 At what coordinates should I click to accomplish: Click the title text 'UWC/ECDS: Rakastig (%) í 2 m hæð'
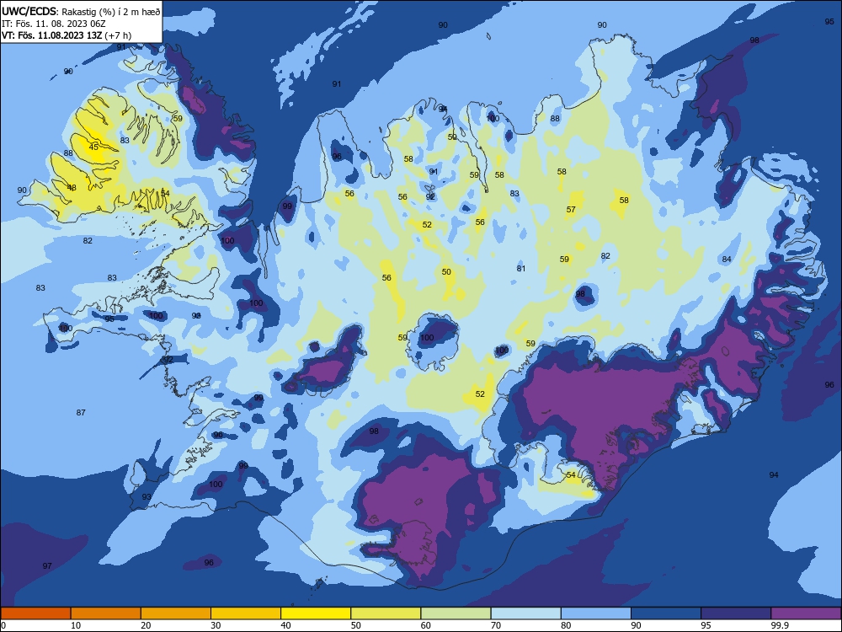[81, 11]
